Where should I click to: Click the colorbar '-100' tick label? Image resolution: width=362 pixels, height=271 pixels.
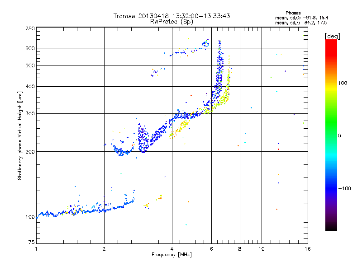click(x=345, y=188)
